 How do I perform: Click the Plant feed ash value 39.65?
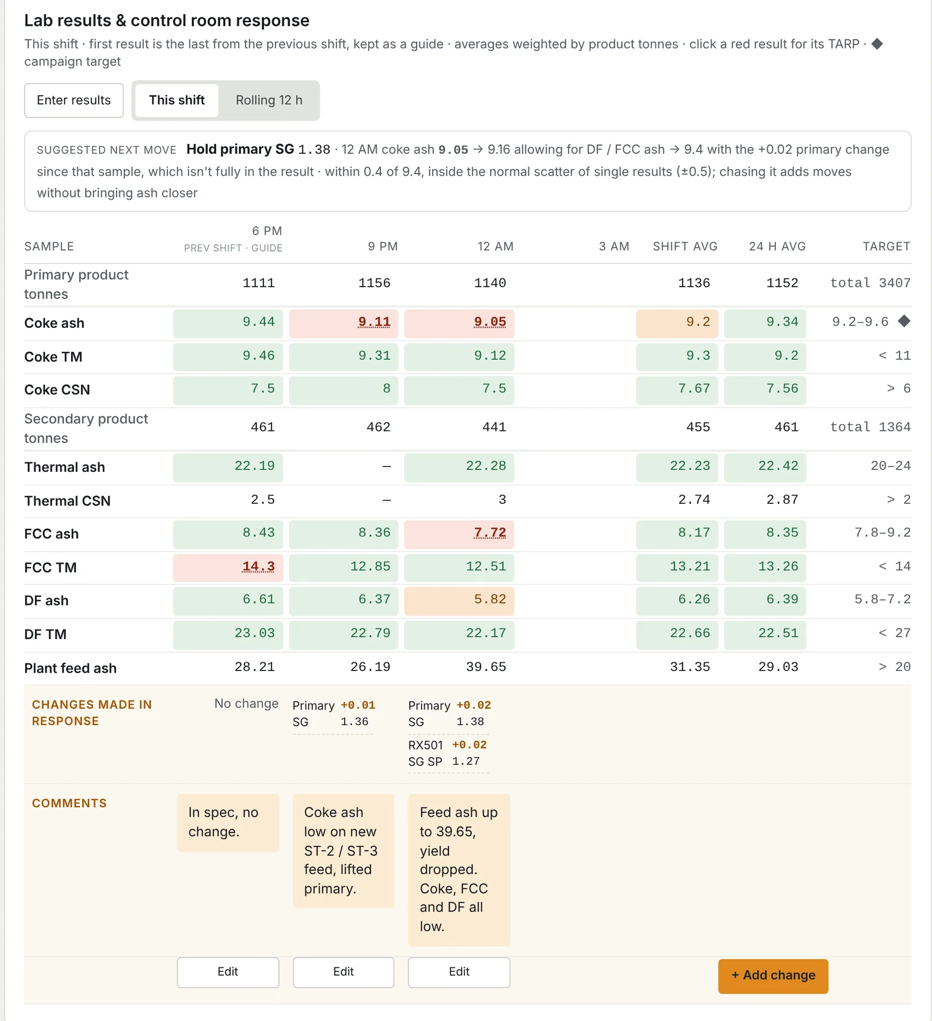click(x=486, y=667)
